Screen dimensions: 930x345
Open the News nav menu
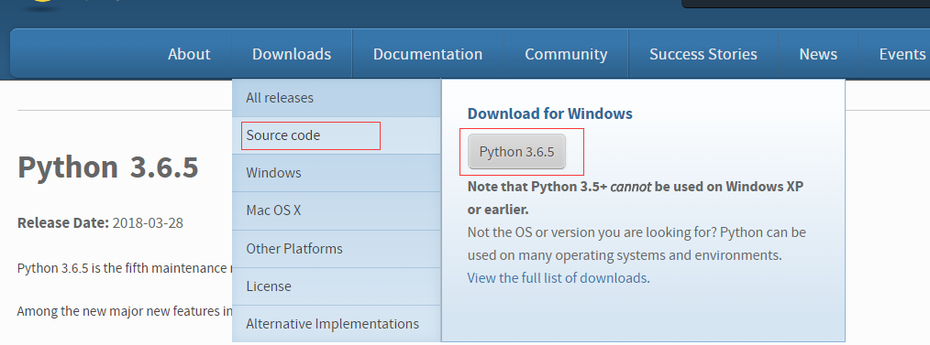click(818, 54)
